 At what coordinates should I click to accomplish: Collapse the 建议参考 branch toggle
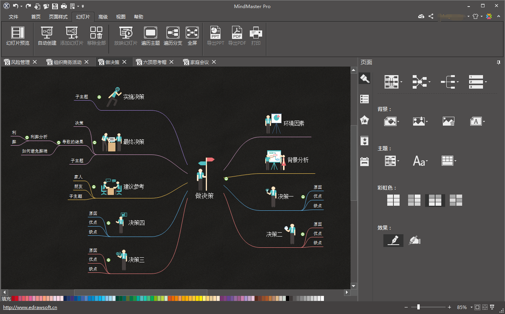click(94, 187)
